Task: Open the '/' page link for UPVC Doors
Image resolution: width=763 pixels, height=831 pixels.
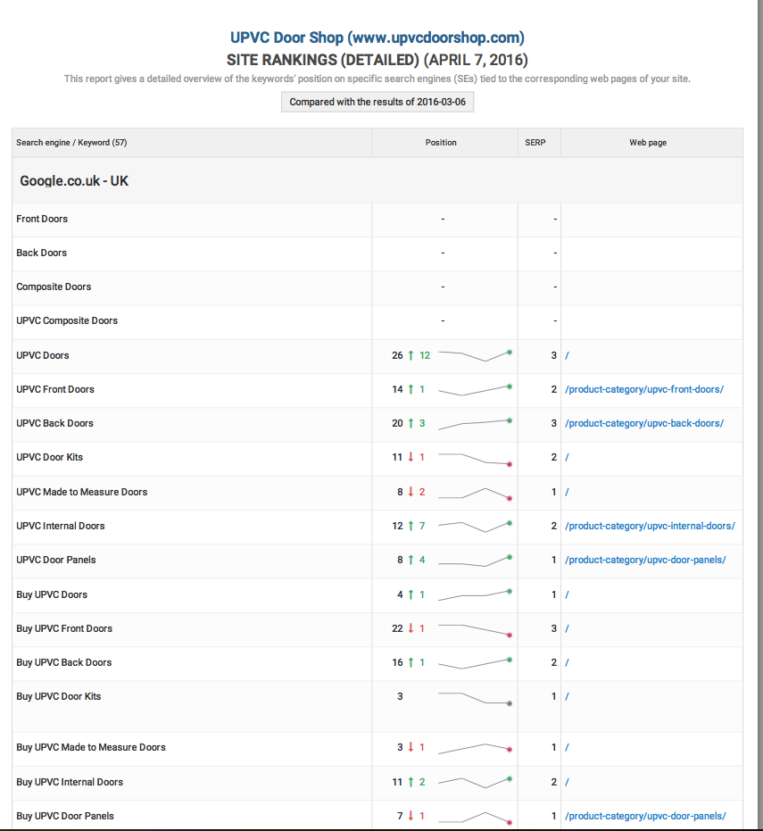Action: coord(567,355)
